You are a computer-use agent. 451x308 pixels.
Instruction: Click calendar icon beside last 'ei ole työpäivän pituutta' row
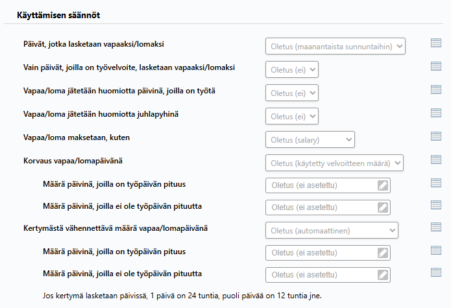436,272
